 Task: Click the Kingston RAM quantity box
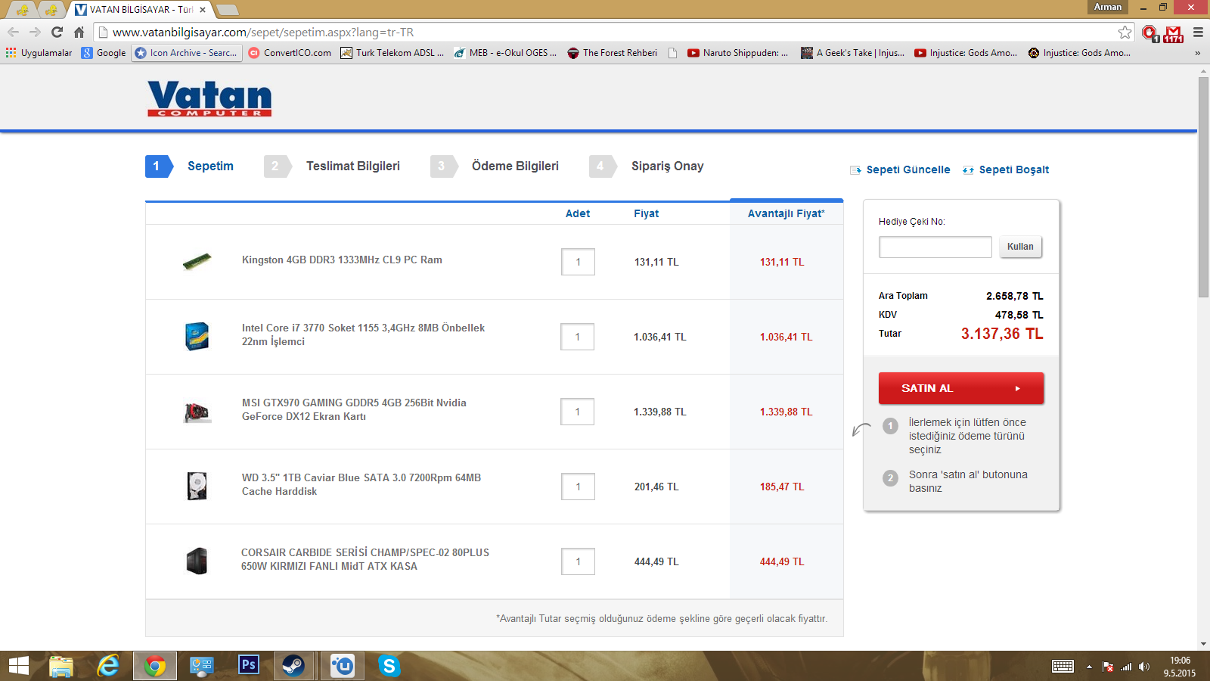click(x=578, y=262)
